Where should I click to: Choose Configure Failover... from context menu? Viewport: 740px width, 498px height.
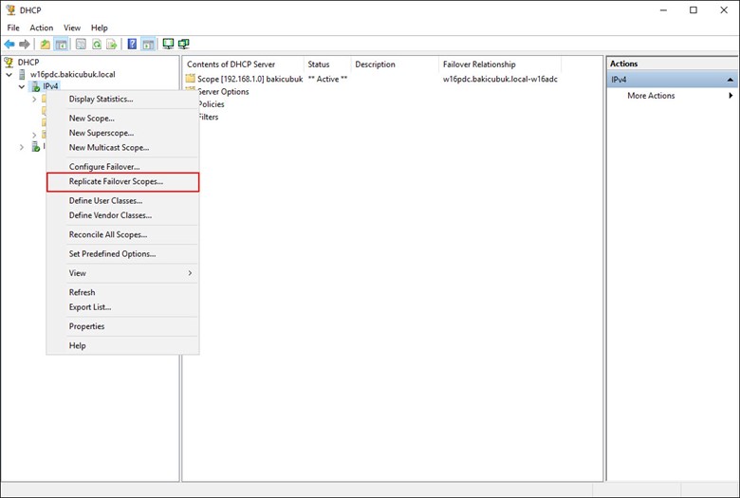point(104,167)
